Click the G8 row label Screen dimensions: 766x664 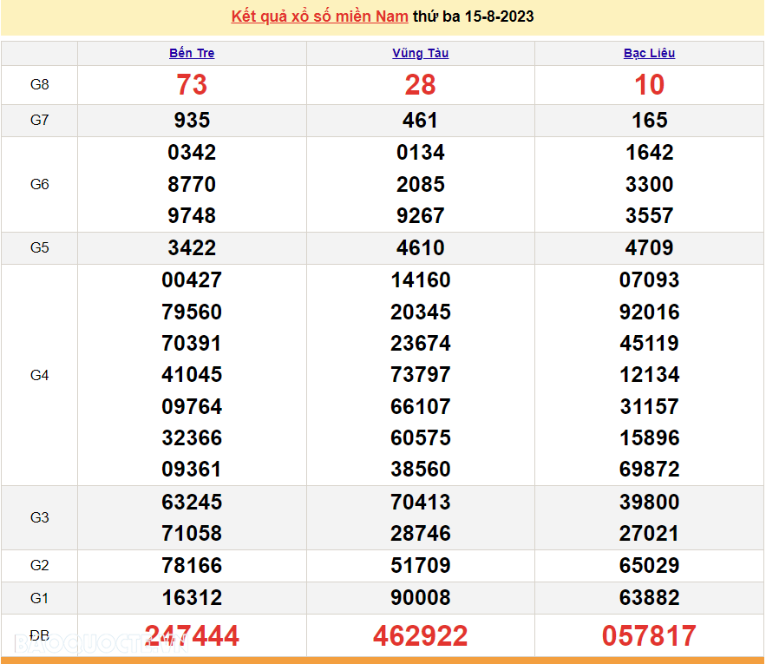tap(40, 85)
